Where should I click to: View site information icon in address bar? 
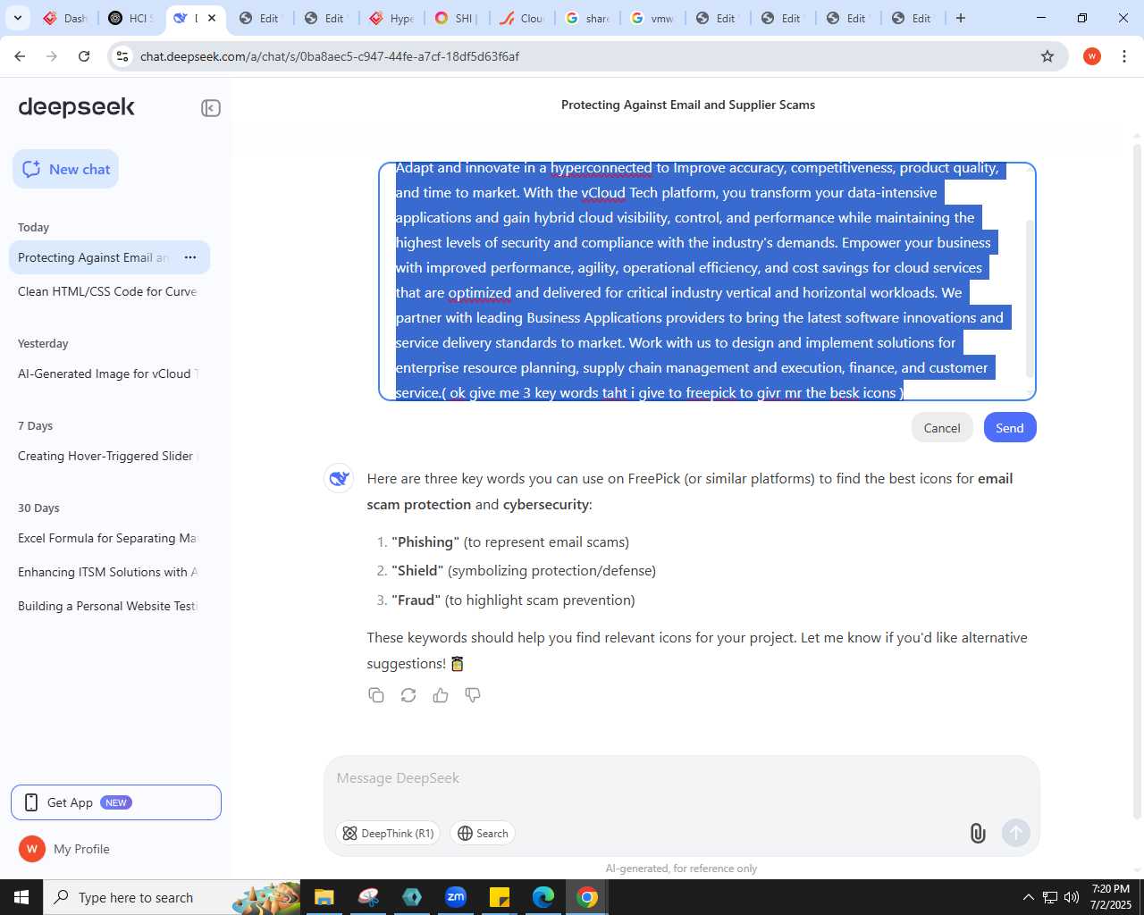pos(122,56)
